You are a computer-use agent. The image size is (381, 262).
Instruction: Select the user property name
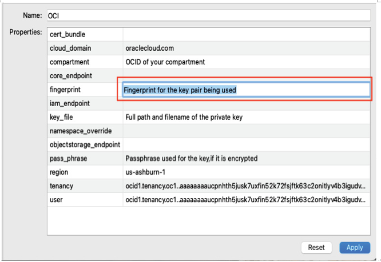pyautogui.click(x=56, y=200)
